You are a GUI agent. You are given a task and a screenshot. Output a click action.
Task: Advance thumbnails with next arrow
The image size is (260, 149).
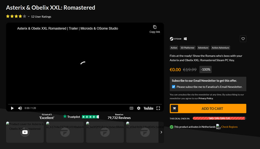point(161,132)
